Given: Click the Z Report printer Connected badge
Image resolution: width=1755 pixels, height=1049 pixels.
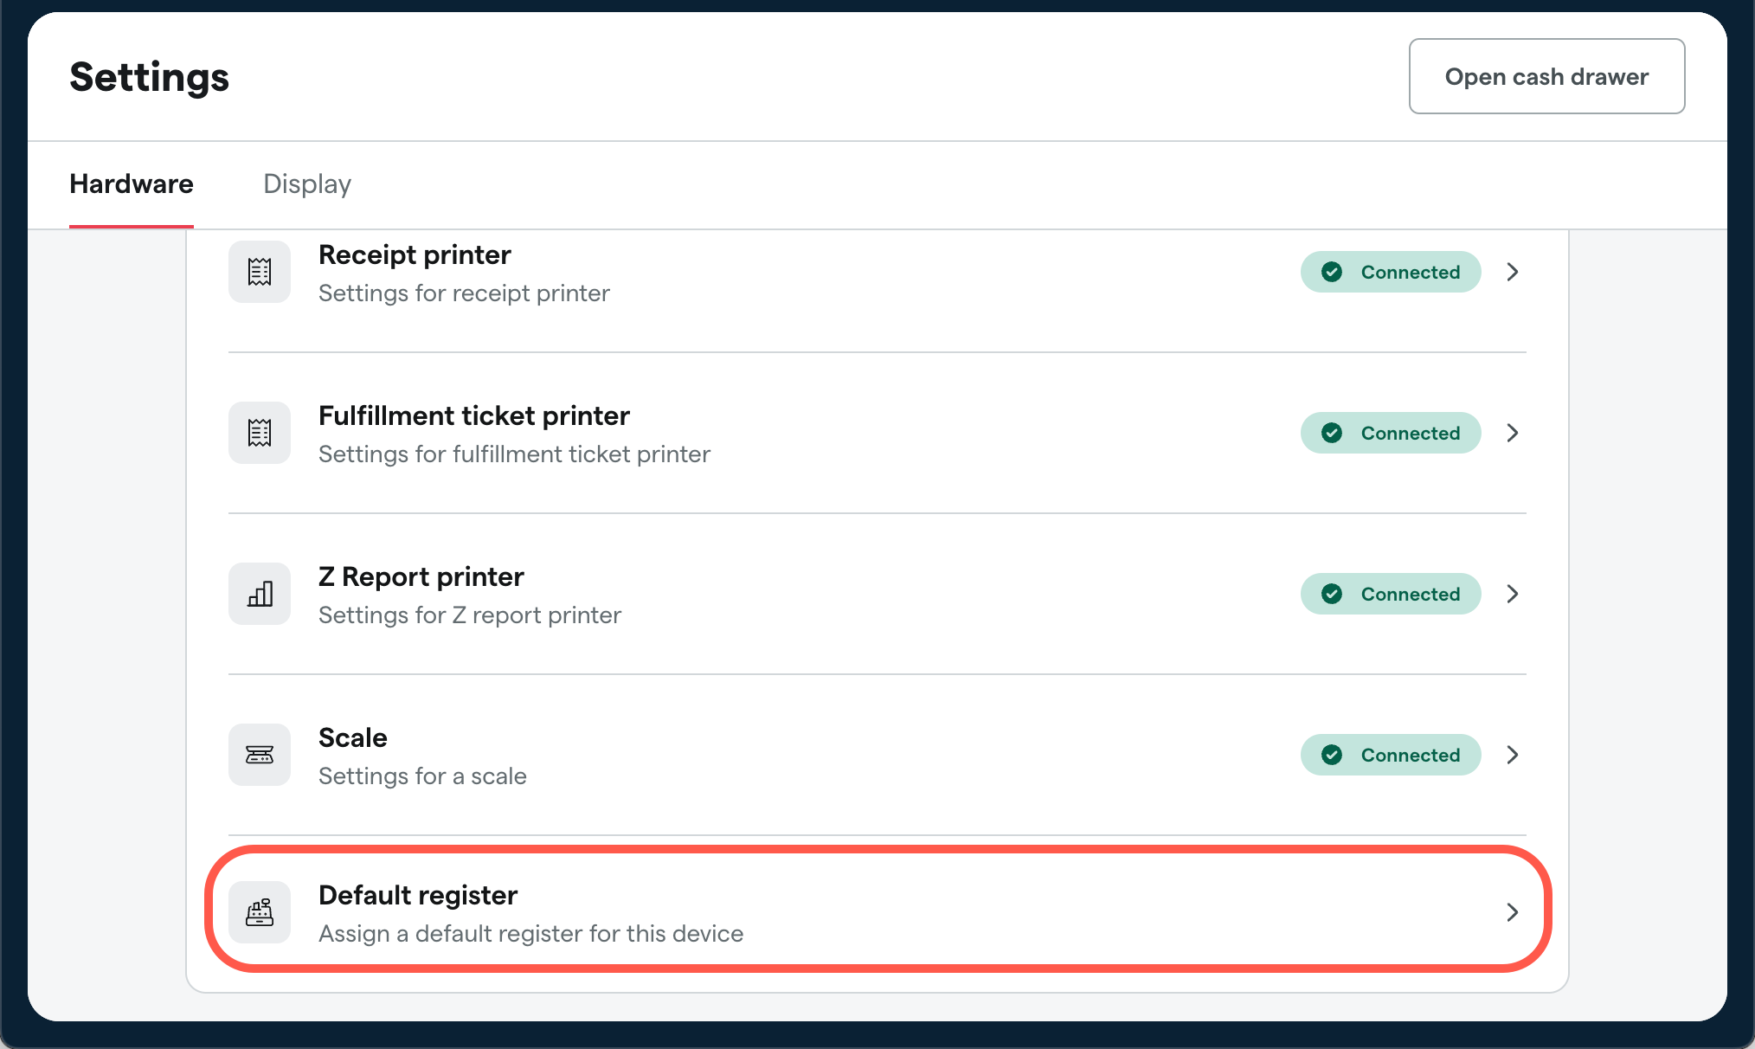Looking at the screenshot, I should (1391, 594).
